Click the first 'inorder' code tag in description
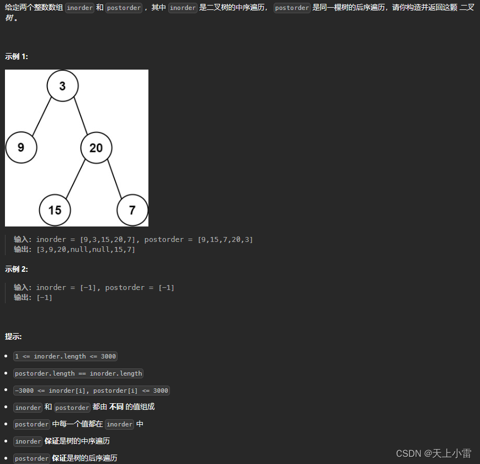480x464 pixels. 79,8
